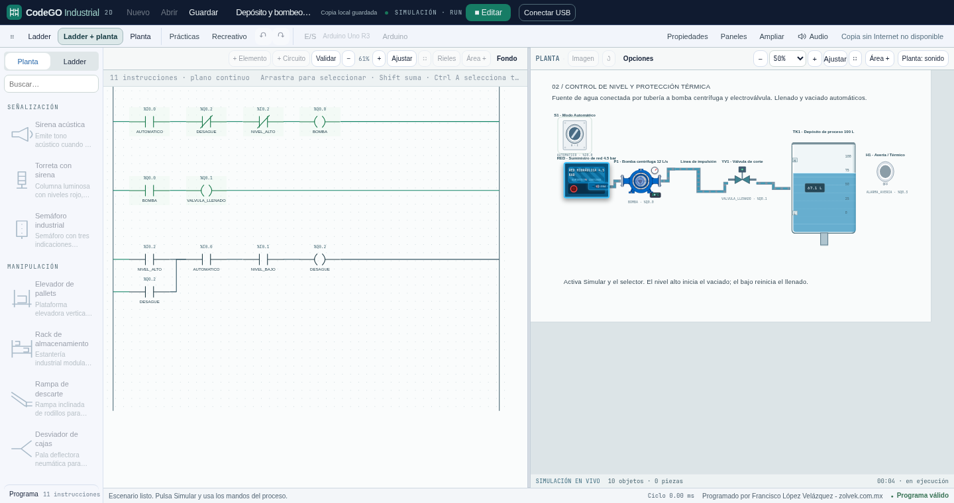This screenshot has width=954, height=503.
Task: Click the Audio speaker icon
Action: [802, 36]
